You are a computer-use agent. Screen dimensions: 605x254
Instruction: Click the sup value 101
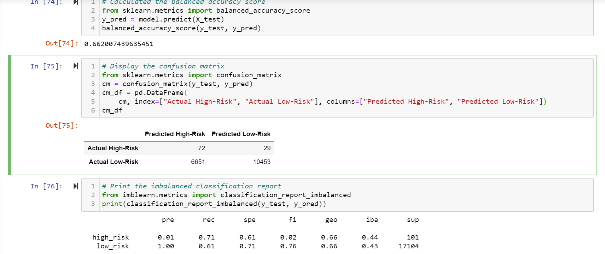click(413, 237)
